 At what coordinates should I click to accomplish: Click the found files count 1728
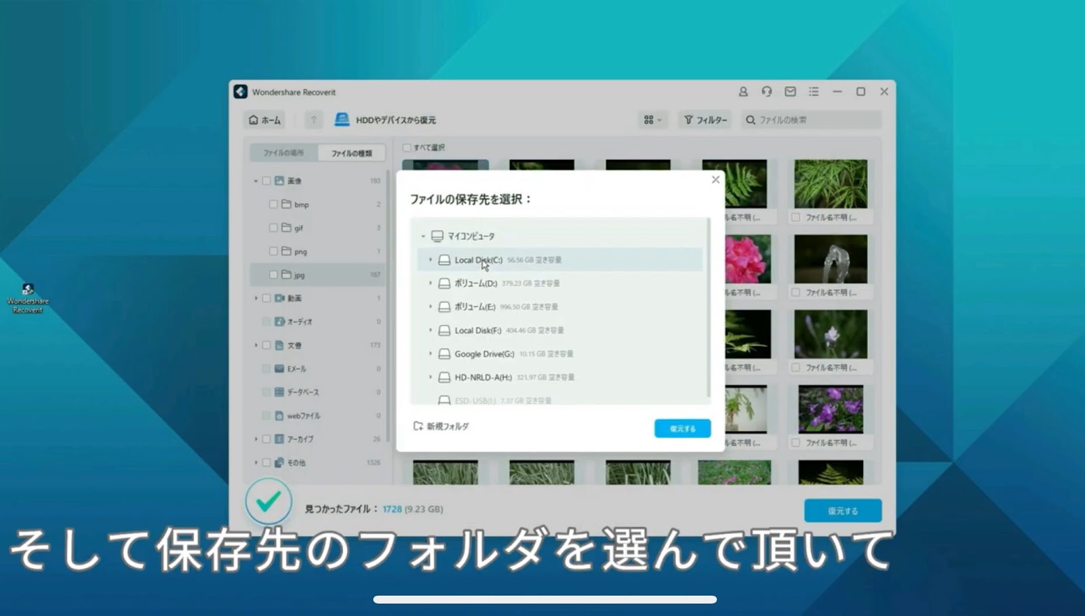pyautogui.click(x=392, y=509)
